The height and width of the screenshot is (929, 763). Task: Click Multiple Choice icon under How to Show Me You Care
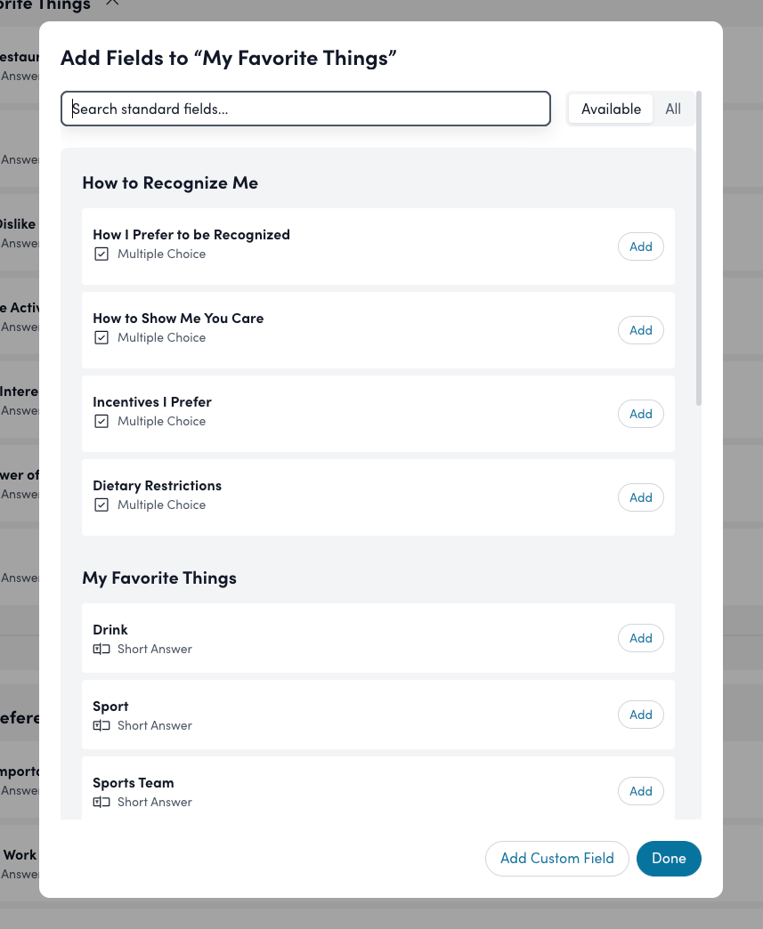tap(101, 338)
